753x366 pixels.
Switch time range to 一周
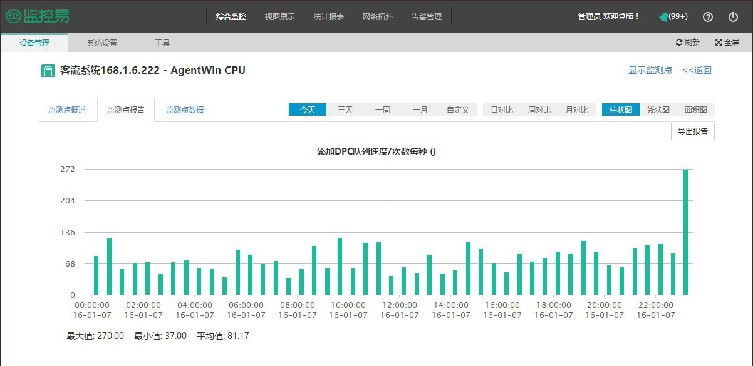click(x=383, y=109)
